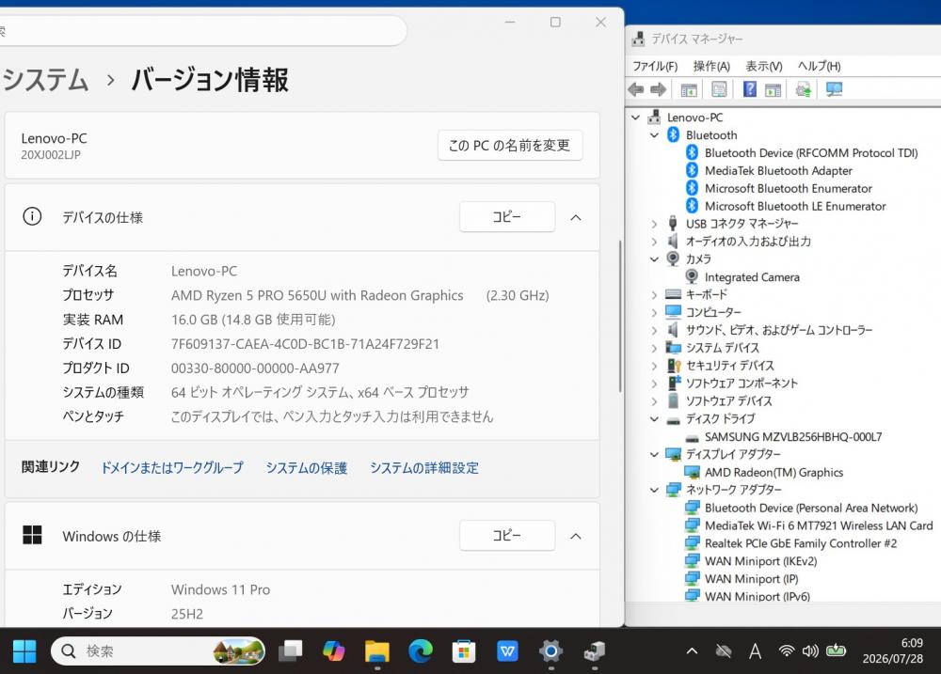
Task: Select Integrated Camera device
Action: pyautogui.click(x=752, y=277)
